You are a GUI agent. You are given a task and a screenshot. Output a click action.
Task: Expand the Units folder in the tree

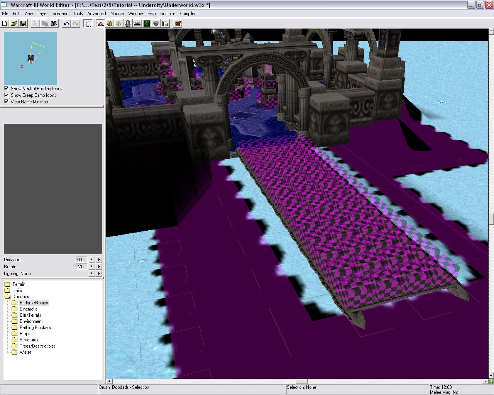[13, 290]
